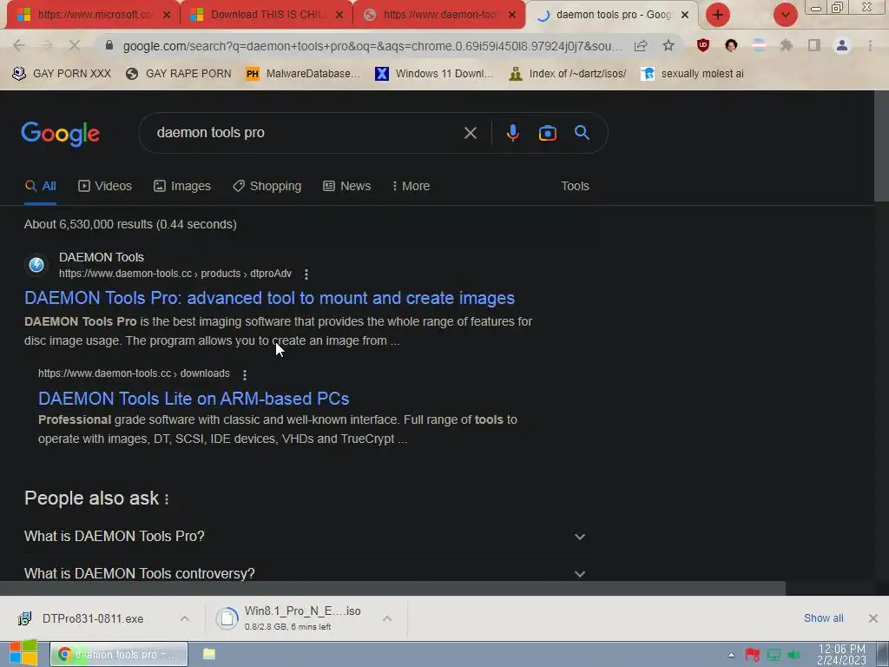Click the page vertical scrollbar thumb

[881, 146]
